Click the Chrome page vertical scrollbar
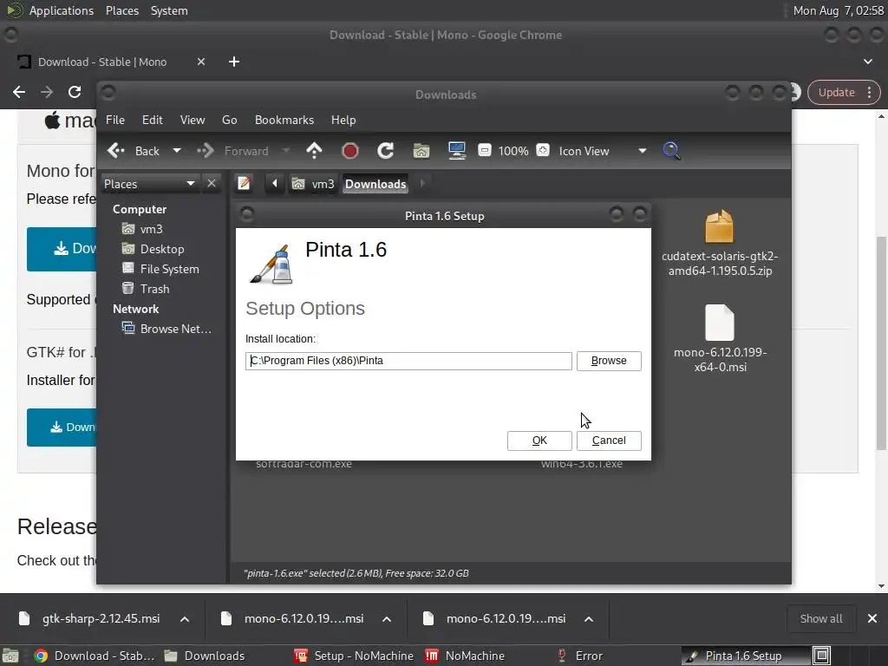Image resolution: width=888 pixels, height=666 pixels. tap(881, 343)
